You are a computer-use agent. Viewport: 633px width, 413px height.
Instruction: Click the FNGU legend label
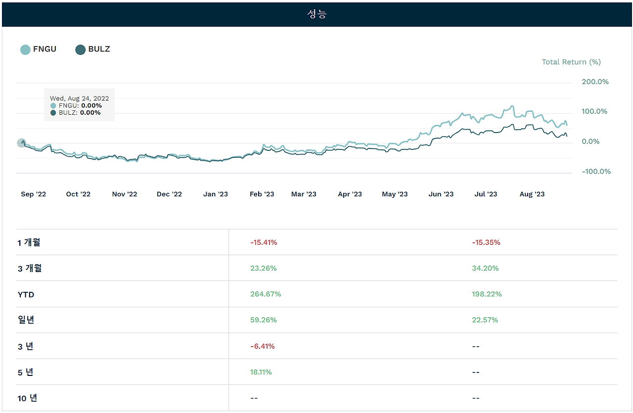coord(45,49)
